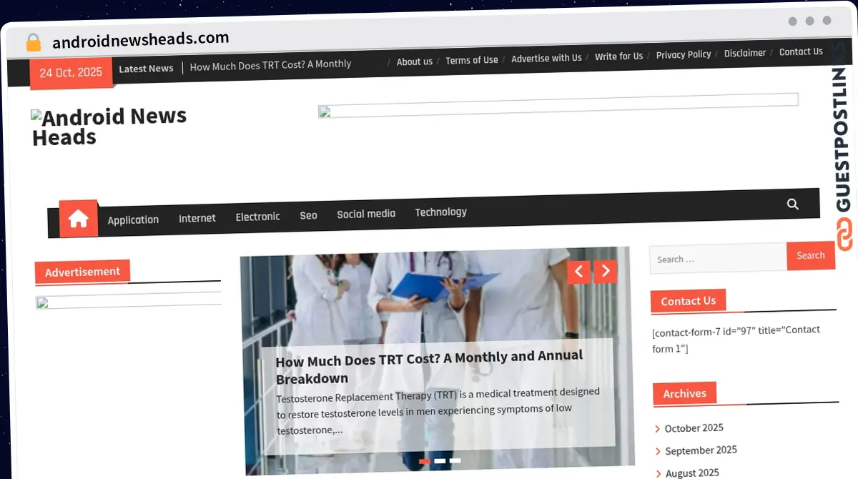Expand the September 2025 archive entry
858x479 pixels.
(x=701, y=450)
